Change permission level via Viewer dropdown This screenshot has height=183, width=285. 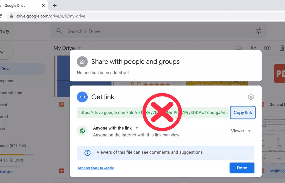pos(240,131)
